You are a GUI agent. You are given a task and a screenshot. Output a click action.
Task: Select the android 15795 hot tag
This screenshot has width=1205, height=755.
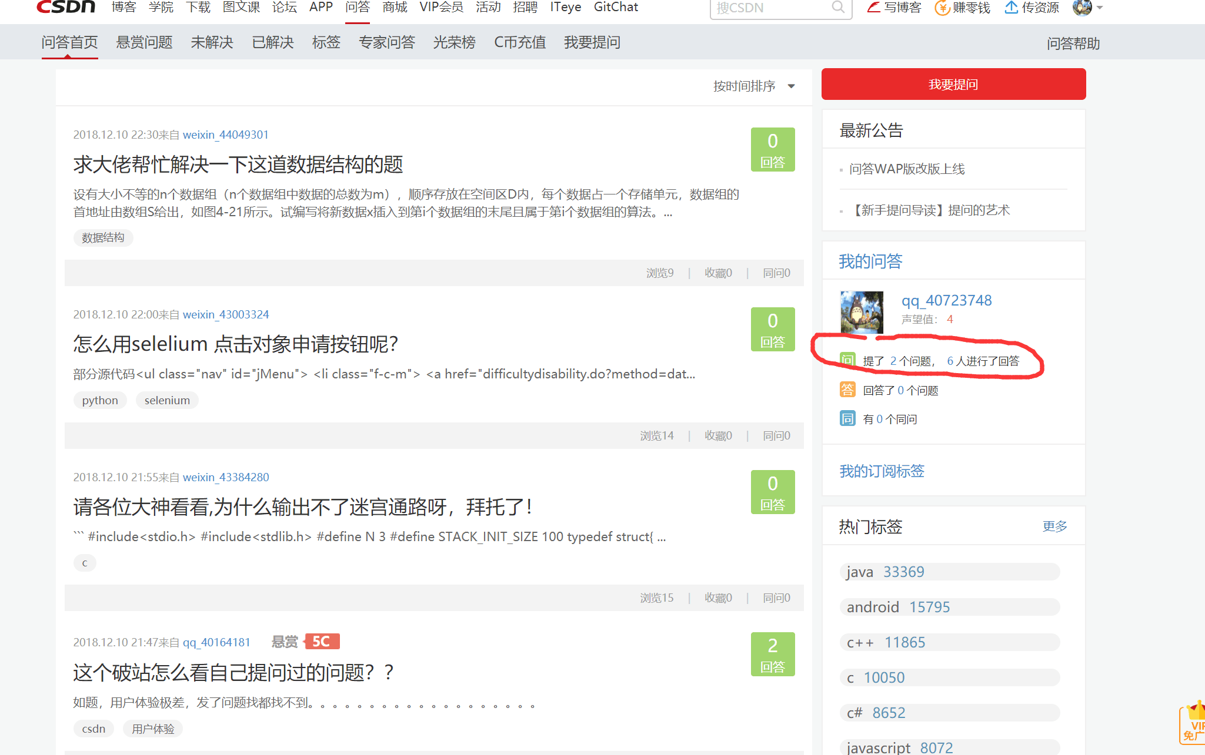(950, 607)
